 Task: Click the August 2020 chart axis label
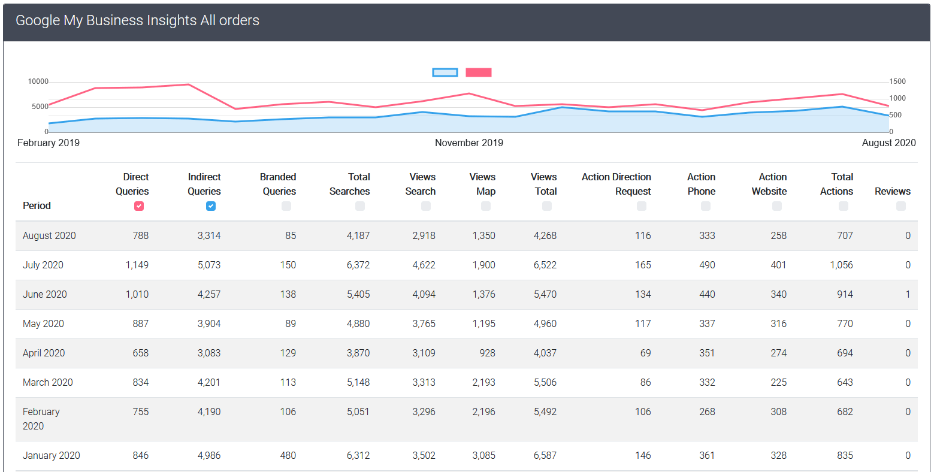889,143
